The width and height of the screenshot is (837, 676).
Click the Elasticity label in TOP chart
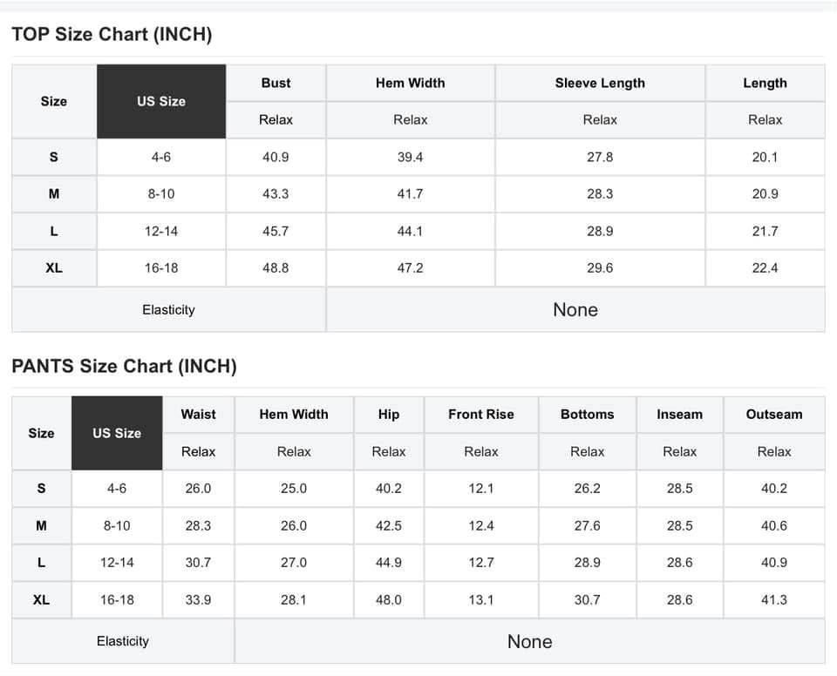[x=168, y=310]
